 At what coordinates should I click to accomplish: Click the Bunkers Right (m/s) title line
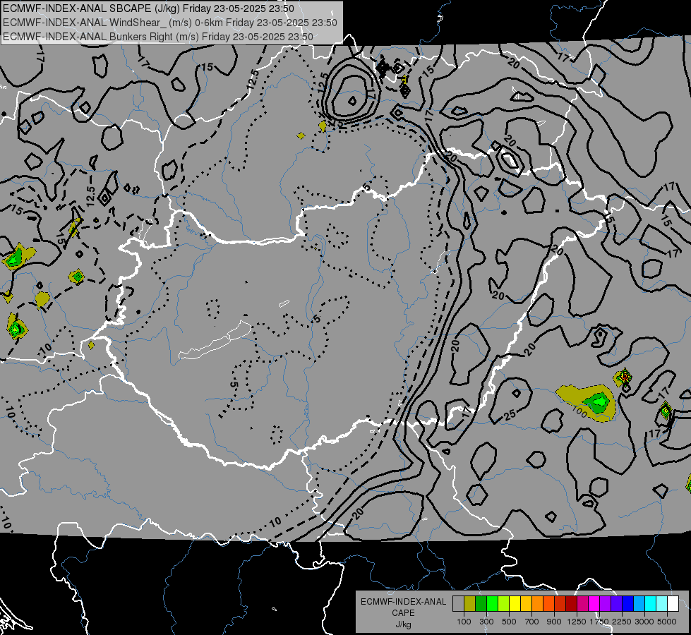point(158,37)
